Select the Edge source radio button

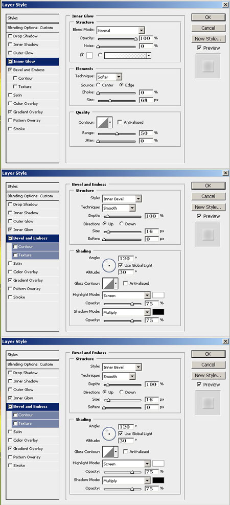coord(122,85)
